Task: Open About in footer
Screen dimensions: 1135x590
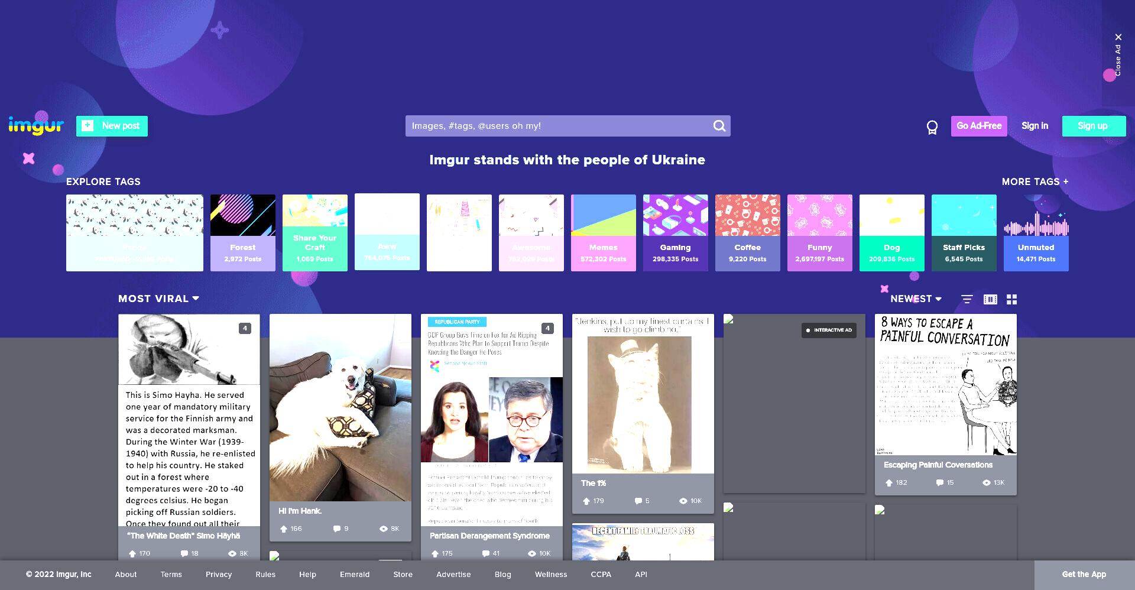Action: coord(126,574)
